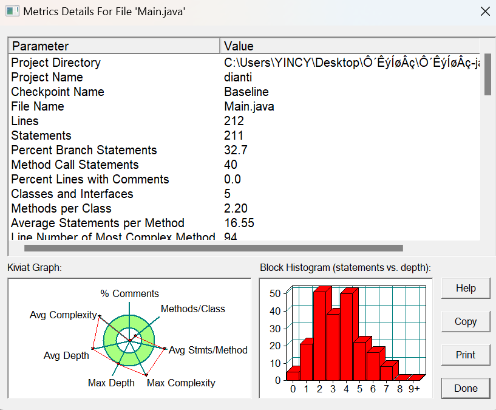Click the dialog title bar app icon
This screenshot has width=496, height=410.
(x=12, y=11)
